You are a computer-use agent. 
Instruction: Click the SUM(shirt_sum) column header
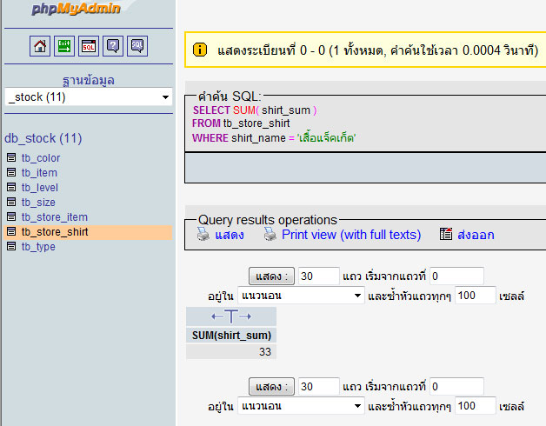pos(231,335)
